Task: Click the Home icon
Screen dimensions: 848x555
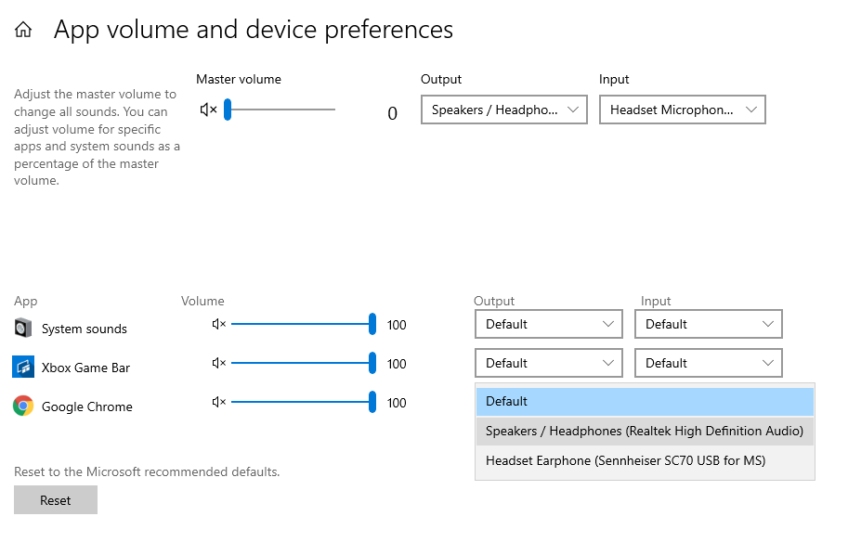Action: (23, 30)
